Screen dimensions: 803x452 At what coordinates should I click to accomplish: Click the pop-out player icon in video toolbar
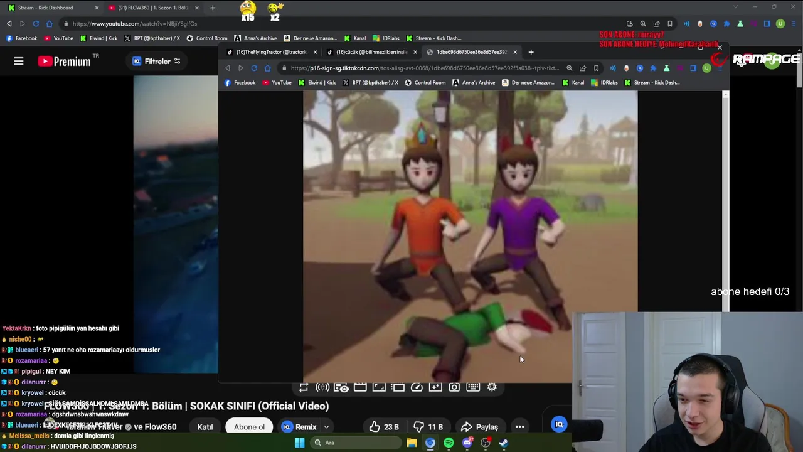[x=398, y=387]
